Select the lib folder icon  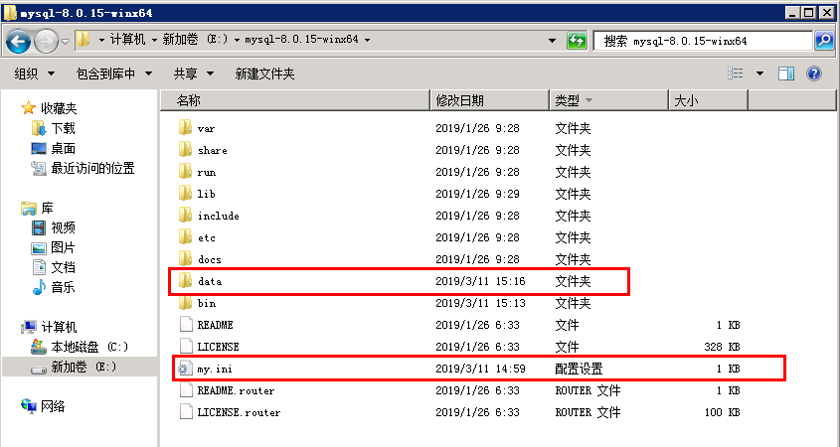(x=185, y=194)
